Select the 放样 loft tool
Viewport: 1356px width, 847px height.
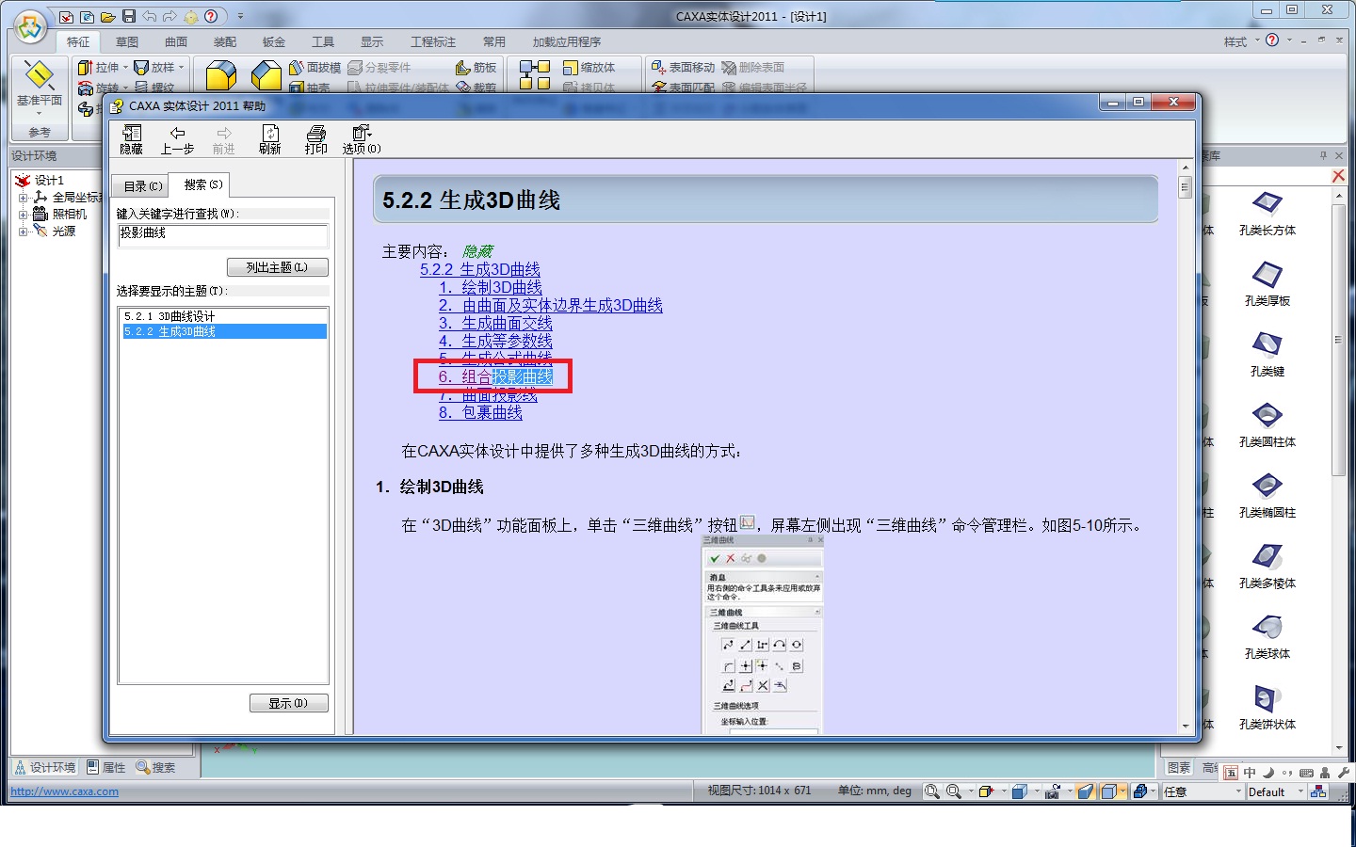pyautogui.click(x=155, y=68)
